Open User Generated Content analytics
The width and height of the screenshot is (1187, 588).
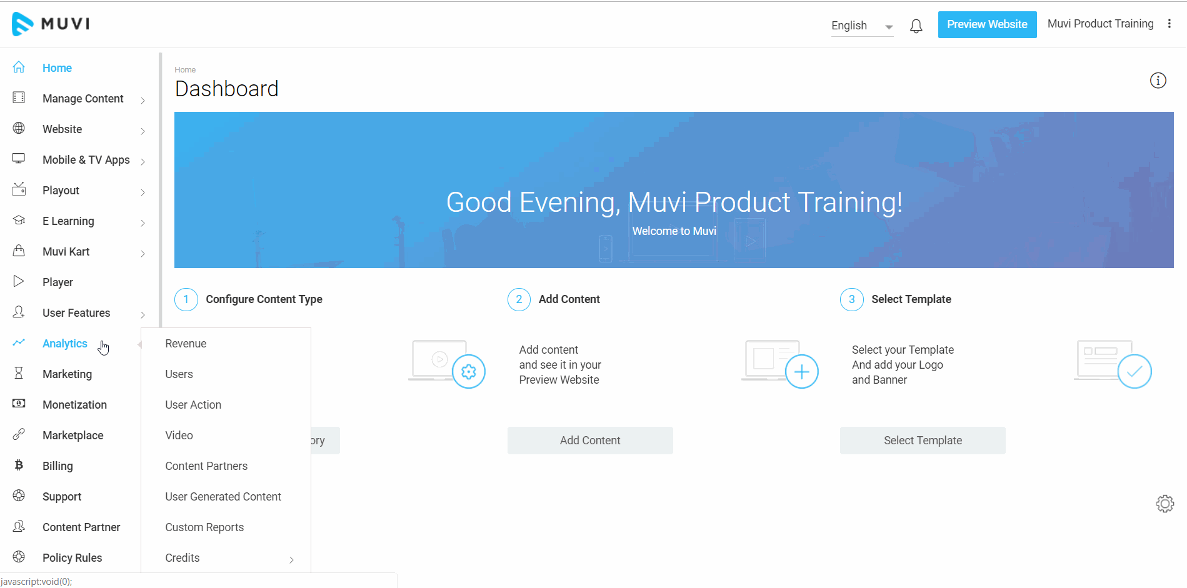[x=223, y=497]
